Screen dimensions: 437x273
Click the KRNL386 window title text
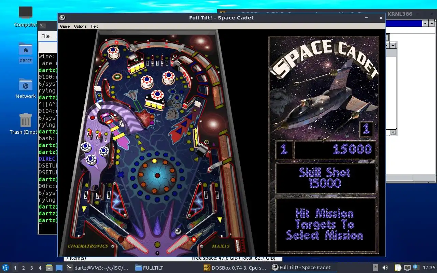point(400,14)
